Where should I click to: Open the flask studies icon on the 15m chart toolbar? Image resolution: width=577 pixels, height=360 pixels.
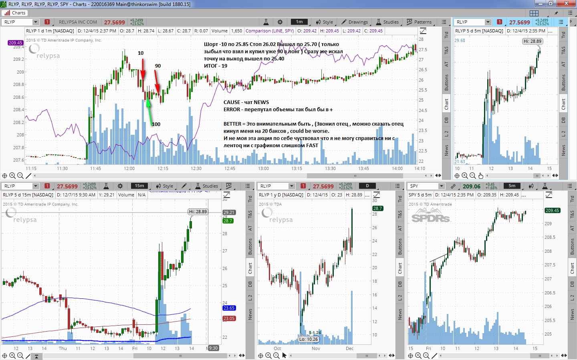pyautogui.click(x=106, y=186)
